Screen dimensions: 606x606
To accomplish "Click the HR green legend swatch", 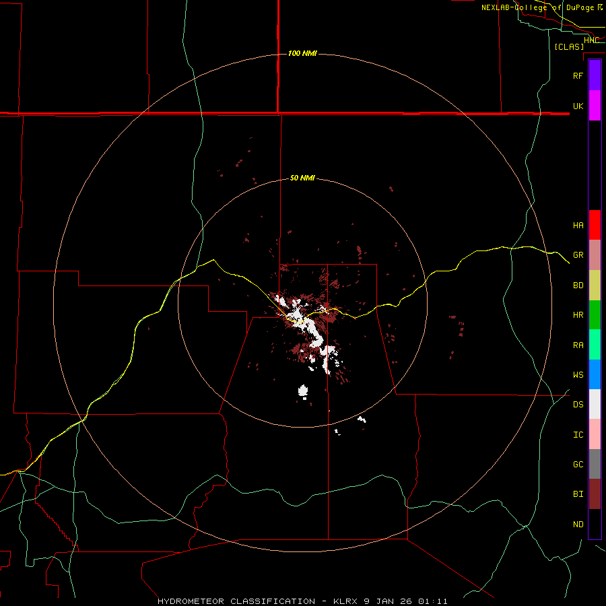I will [595, 315].
